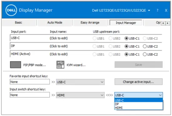Open PIP/PBP mode gray thumbnail
172x116 pixels.
coord(15,65)
